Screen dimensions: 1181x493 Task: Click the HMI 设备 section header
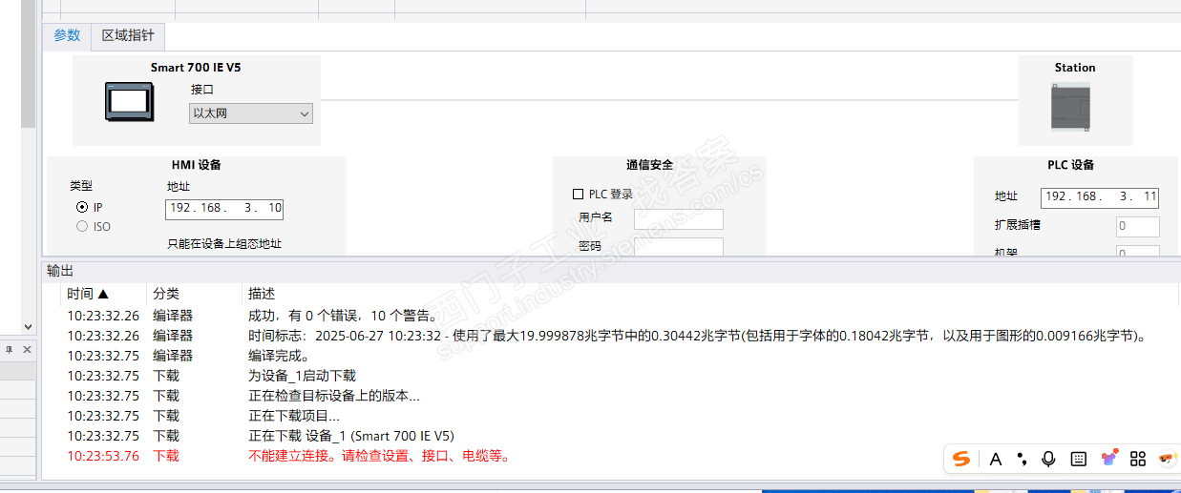[x=197, y=165]
